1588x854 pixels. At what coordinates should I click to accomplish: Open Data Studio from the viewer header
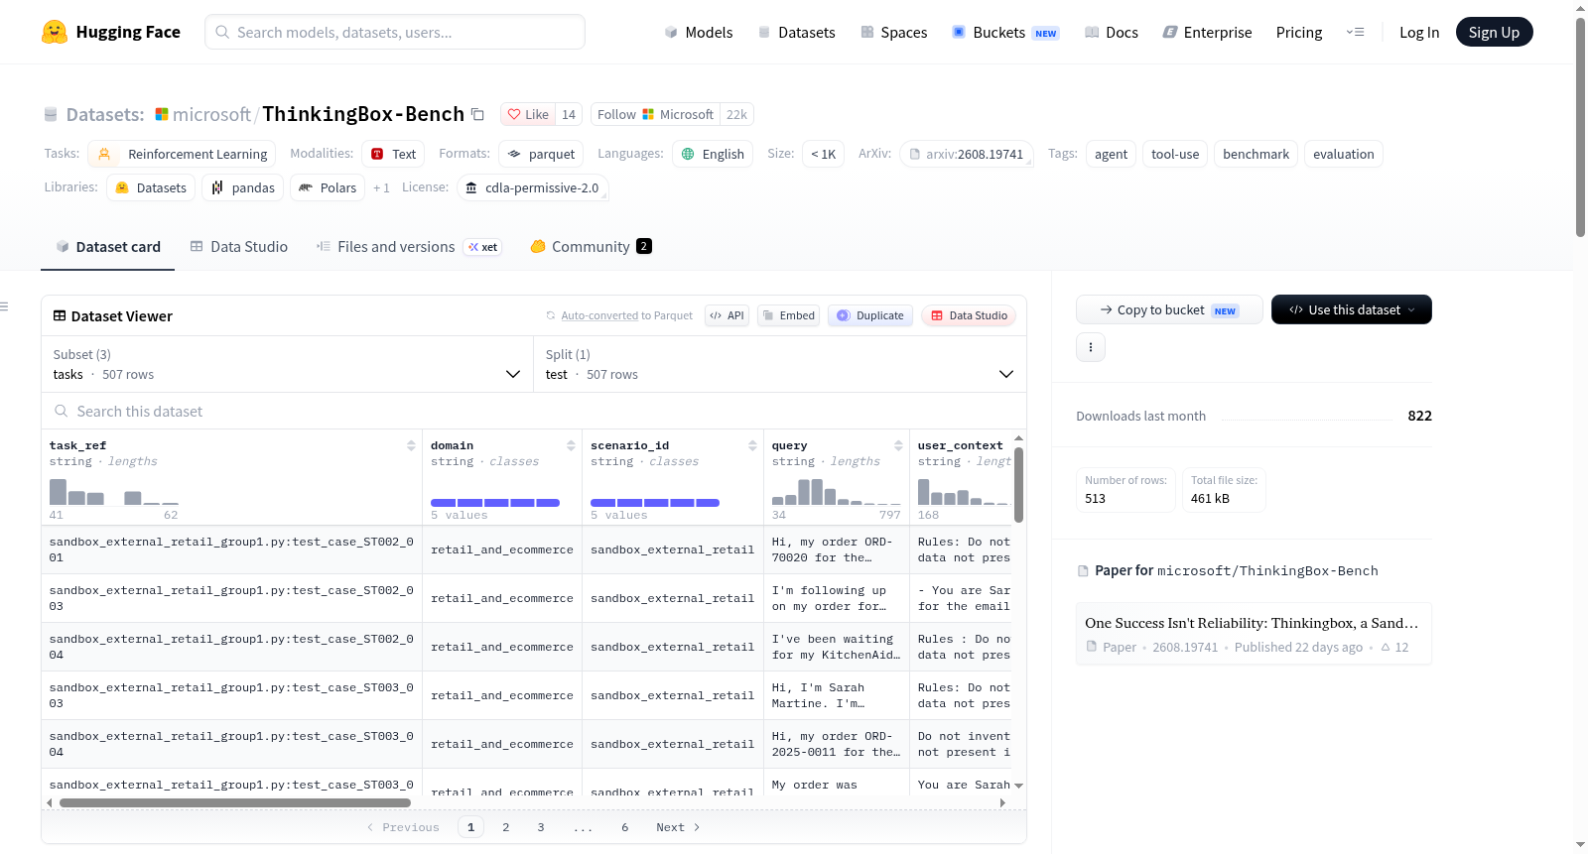coord(969,315)
